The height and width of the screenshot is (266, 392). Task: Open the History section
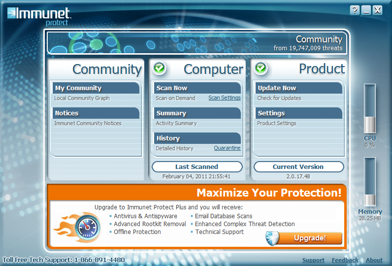click(x=197, y=138)
